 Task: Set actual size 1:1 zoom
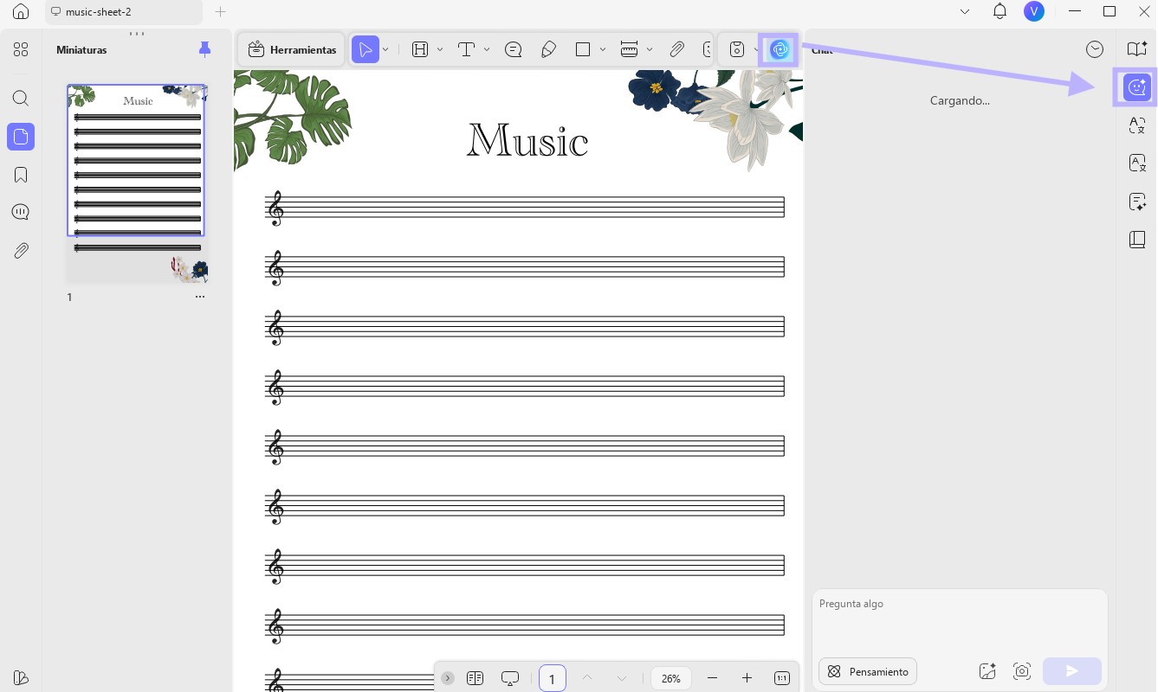pyautogui.click(x=781, y=678)
